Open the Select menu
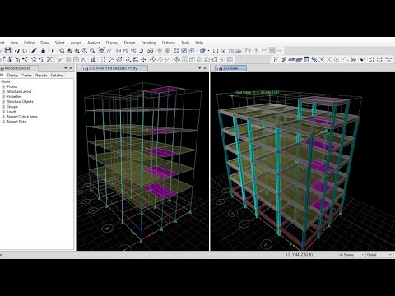395x296 pixels. (x=59, y=43)
